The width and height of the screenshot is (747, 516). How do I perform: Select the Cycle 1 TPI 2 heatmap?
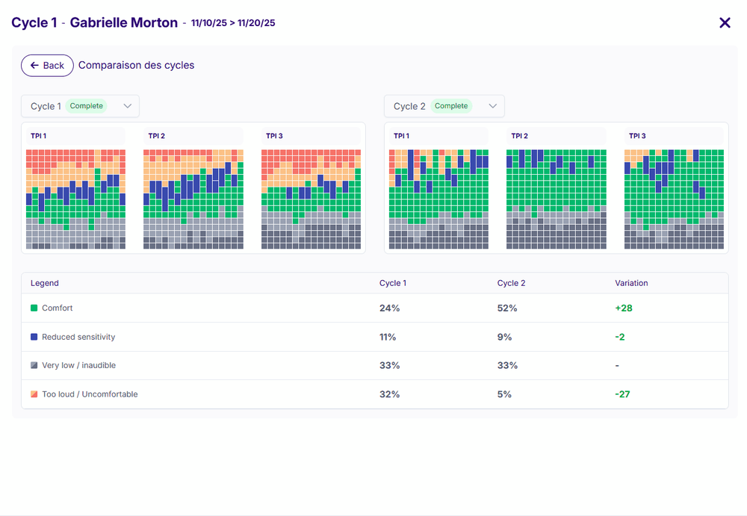[193, 199]
